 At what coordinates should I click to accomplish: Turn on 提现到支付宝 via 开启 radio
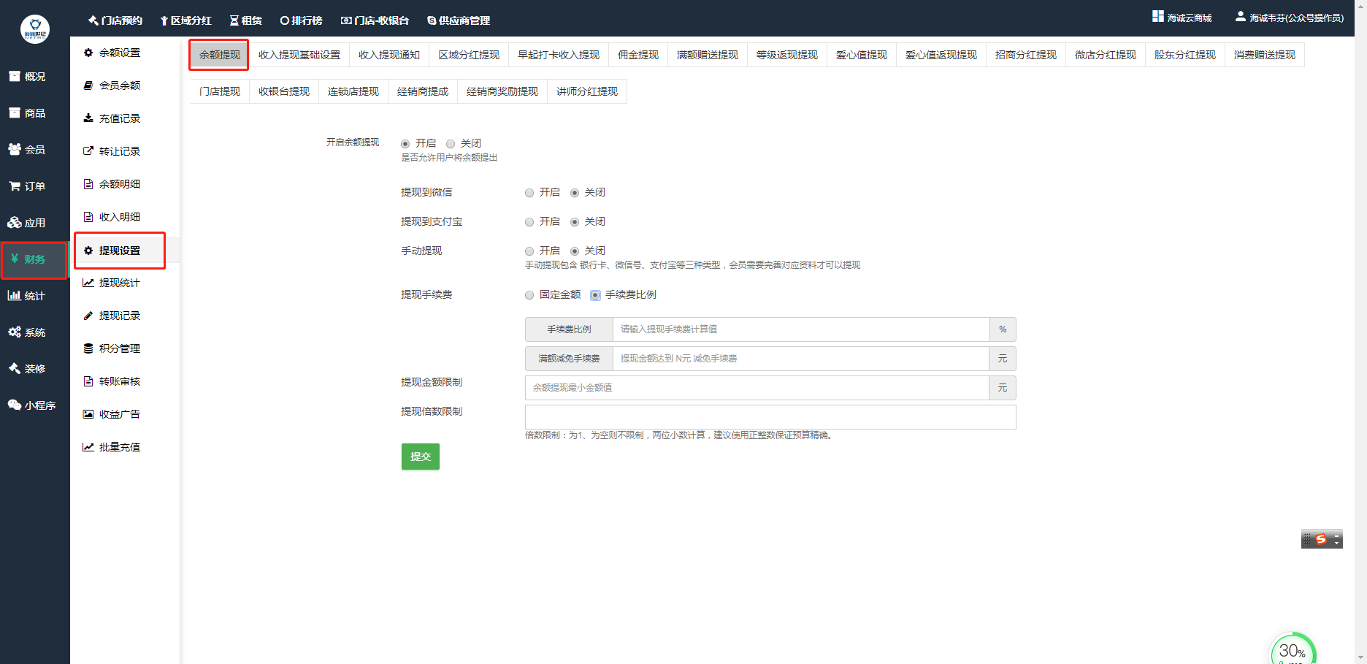[x=529, y=222]
